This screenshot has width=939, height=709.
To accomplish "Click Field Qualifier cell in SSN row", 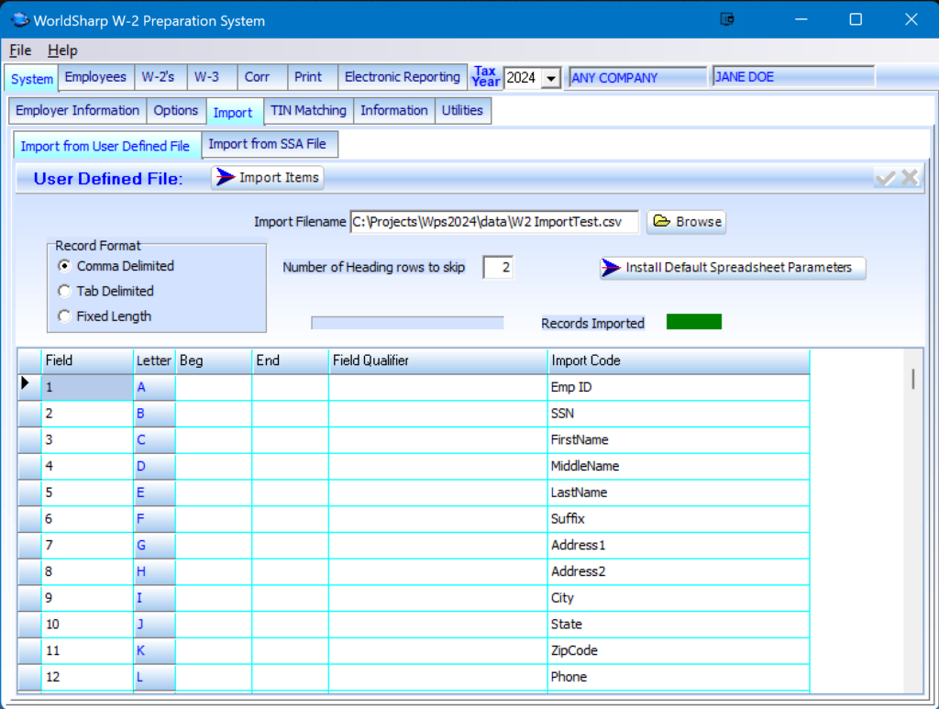I will tap(438, 414).
